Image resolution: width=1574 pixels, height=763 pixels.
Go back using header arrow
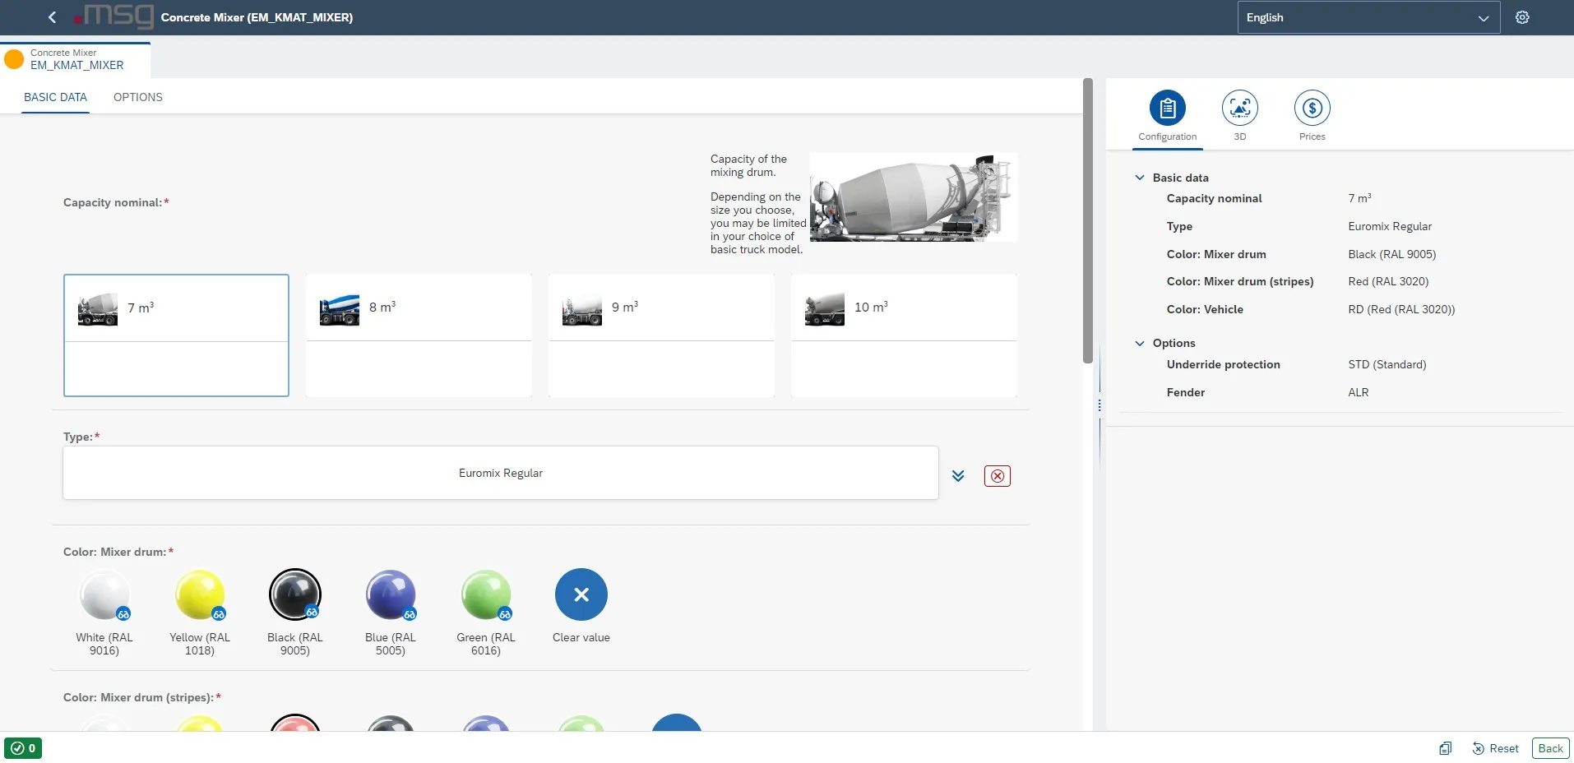(52, 17)
